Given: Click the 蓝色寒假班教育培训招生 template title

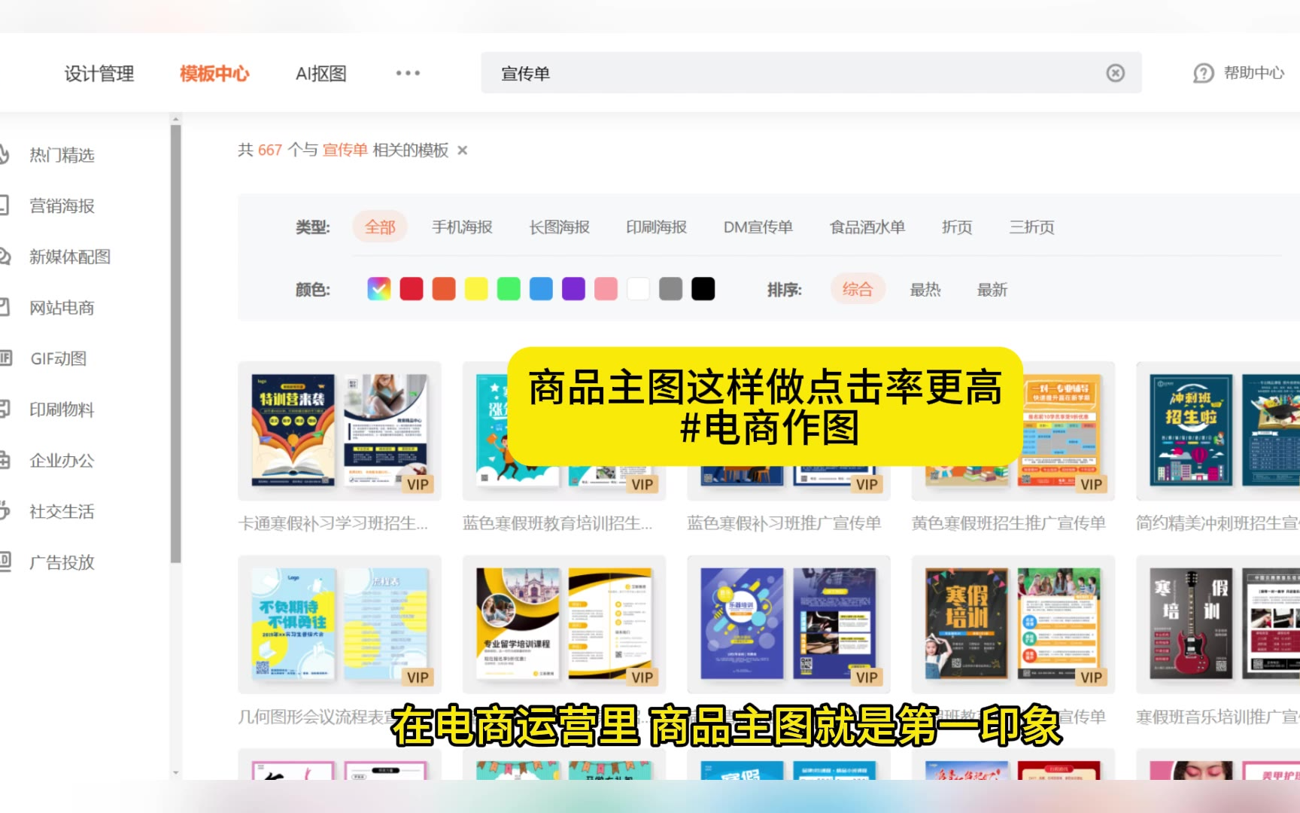Looking at the screenshot, I should [557, 523].
